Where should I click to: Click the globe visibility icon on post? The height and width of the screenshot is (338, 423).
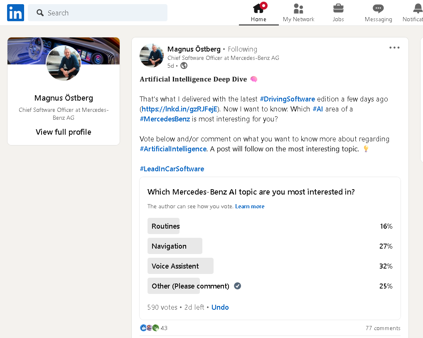tap(184, 66)
